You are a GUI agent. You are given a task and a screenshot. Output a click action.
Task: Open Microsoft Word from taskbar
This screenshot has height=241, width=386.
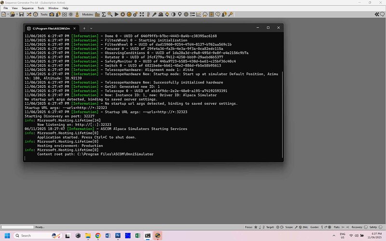coord(108,236)
